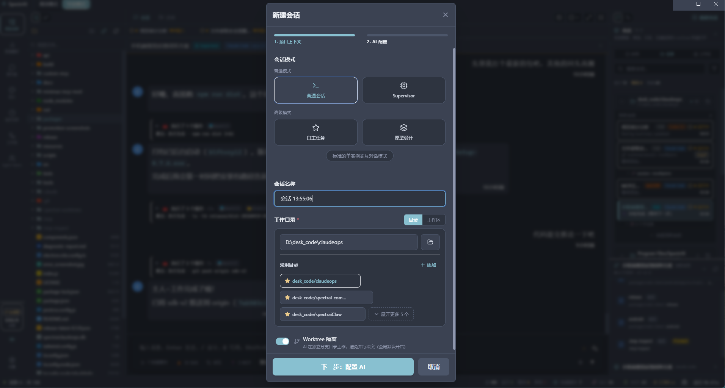This screenshot has width=725, height=388.
Task: Expand 展开更多 5 个 favorite directories
Action: (x=391, y=314)
